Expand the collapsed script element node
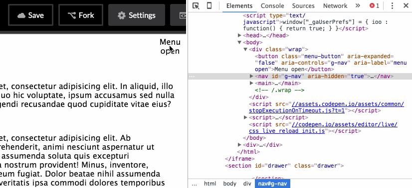The width and height of the screenshot is (412, 188). [246, 117]
